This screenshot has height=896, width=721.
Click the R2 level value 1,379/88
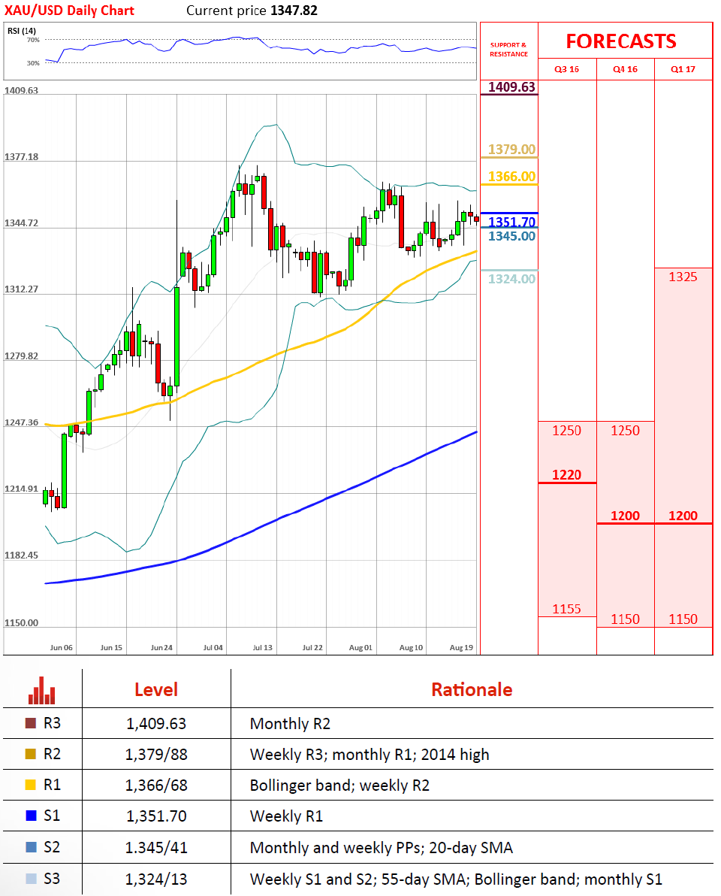(156, 754)
